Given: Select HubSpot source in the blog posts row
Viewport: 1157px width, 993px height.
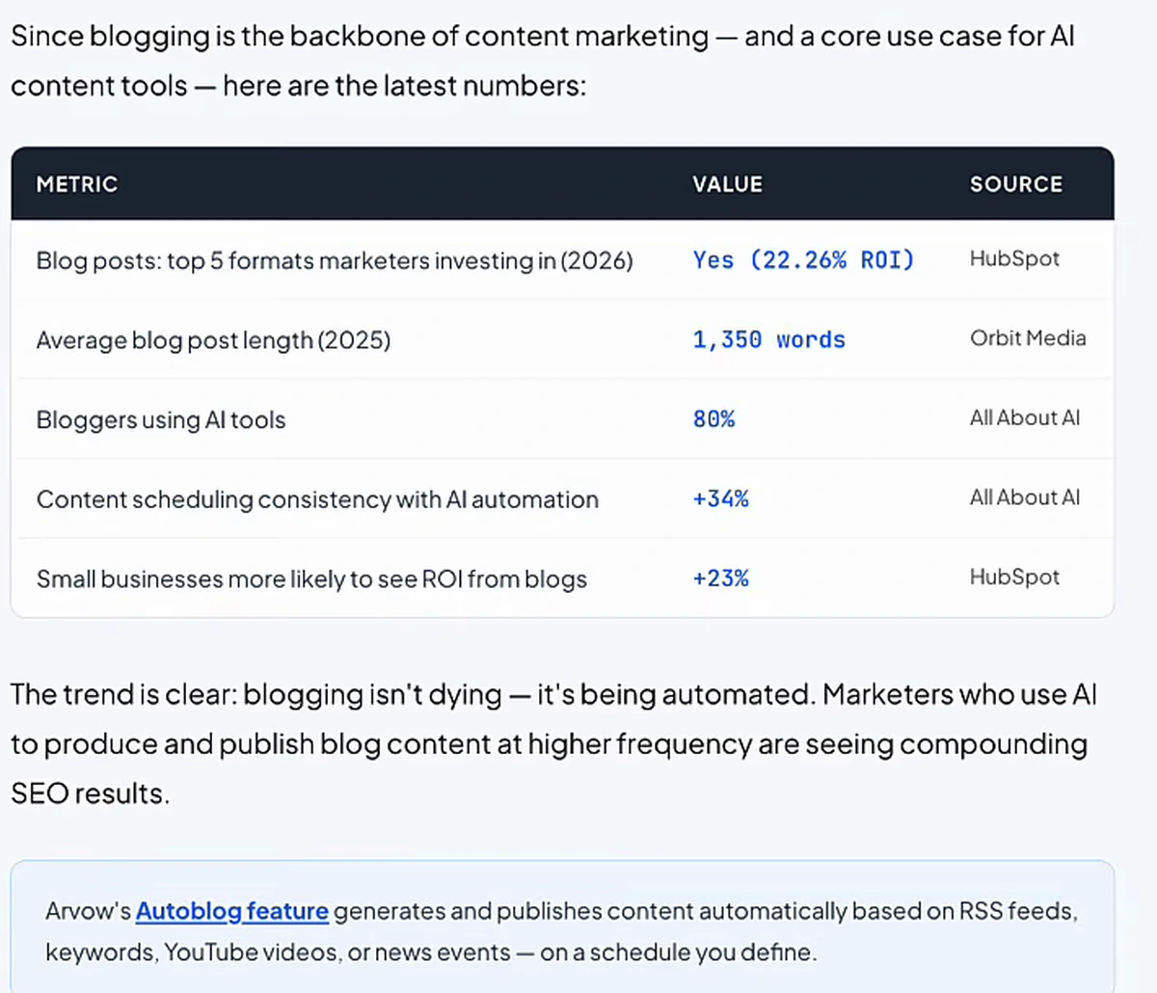Looking at the screenshot, I should point(1014,258).
